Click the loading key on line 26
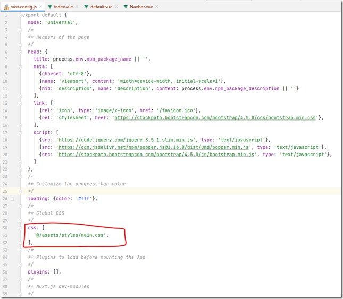The width and height of the screenshot is (343, 299). [x=38, y=199]
